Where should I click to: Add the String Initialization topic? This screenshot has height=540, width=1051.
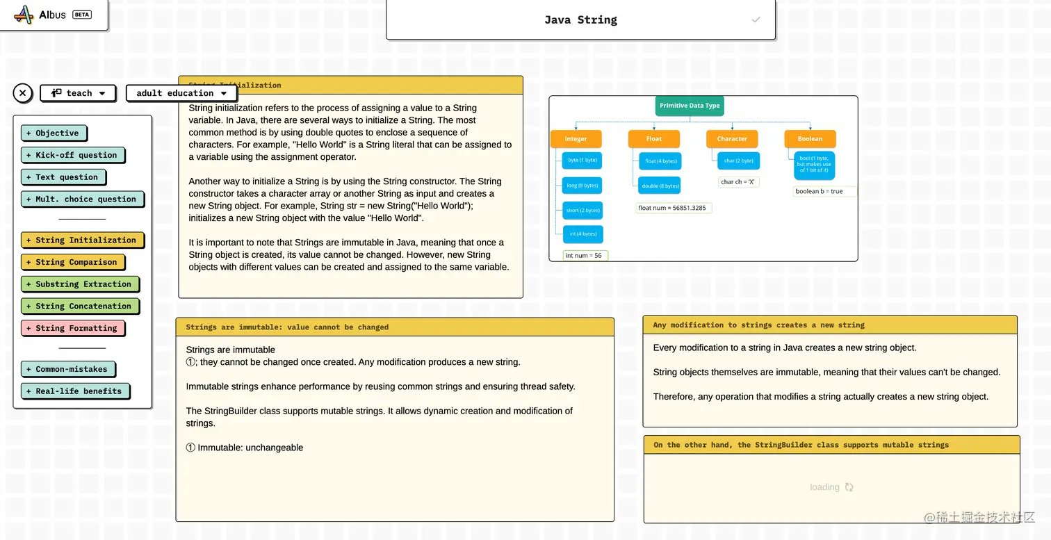click(82, 240)
